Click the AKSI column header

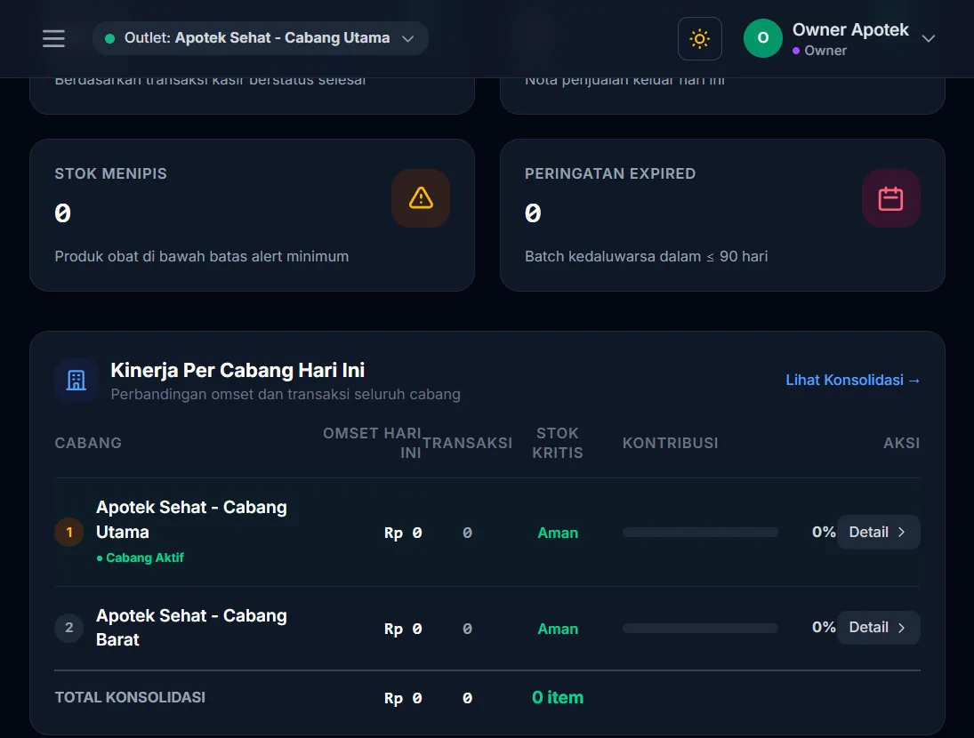click(x=901, y=443)
